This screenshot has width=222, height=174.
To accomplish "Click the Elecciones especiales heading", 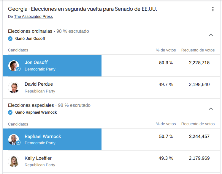I will (31, 105).
